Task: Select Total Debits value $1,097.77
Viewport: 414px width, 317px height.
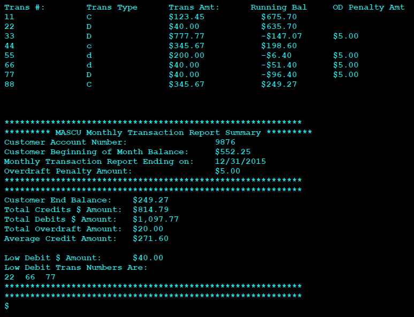Action: point(156,220)
